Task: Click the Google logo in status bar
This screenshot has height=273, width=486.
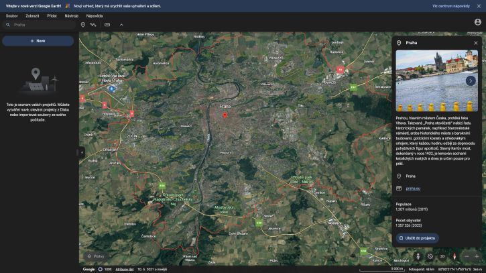Action: click(x=88, y=269)
